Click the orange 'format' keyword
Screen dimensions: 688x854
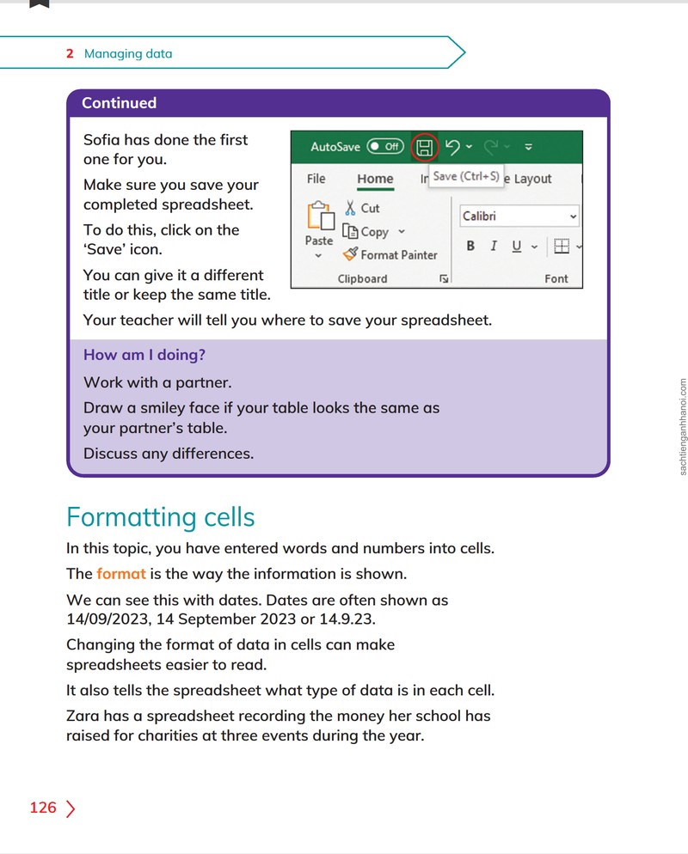tap(121, 574)
